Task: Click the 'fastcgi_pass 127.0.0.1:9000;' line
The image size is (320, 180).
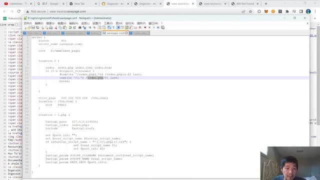Action: pos(71,121)
